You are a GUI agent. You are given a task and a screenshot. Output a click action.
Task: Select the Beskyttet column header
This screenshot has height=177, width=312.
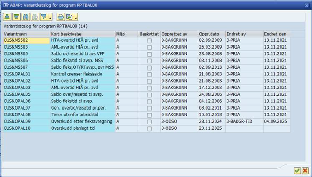pyautogui.click(x=149, y=34)
